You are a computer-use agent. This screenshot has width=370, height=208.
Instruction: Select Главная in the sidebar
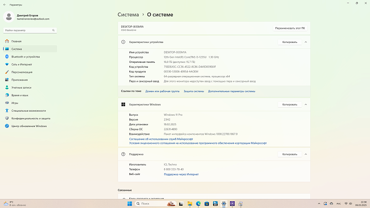click(x=16, y=41)
